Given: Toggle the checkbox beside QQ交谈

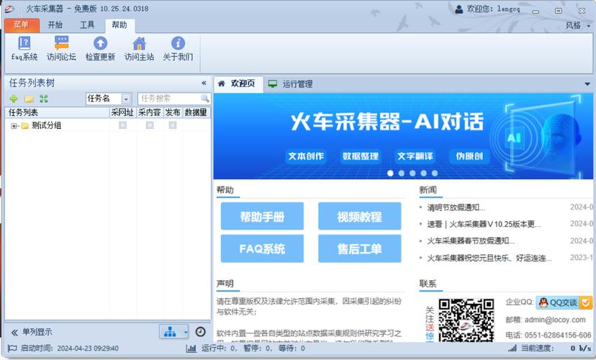Looking at the screenshot, I should tap(585, 302).
